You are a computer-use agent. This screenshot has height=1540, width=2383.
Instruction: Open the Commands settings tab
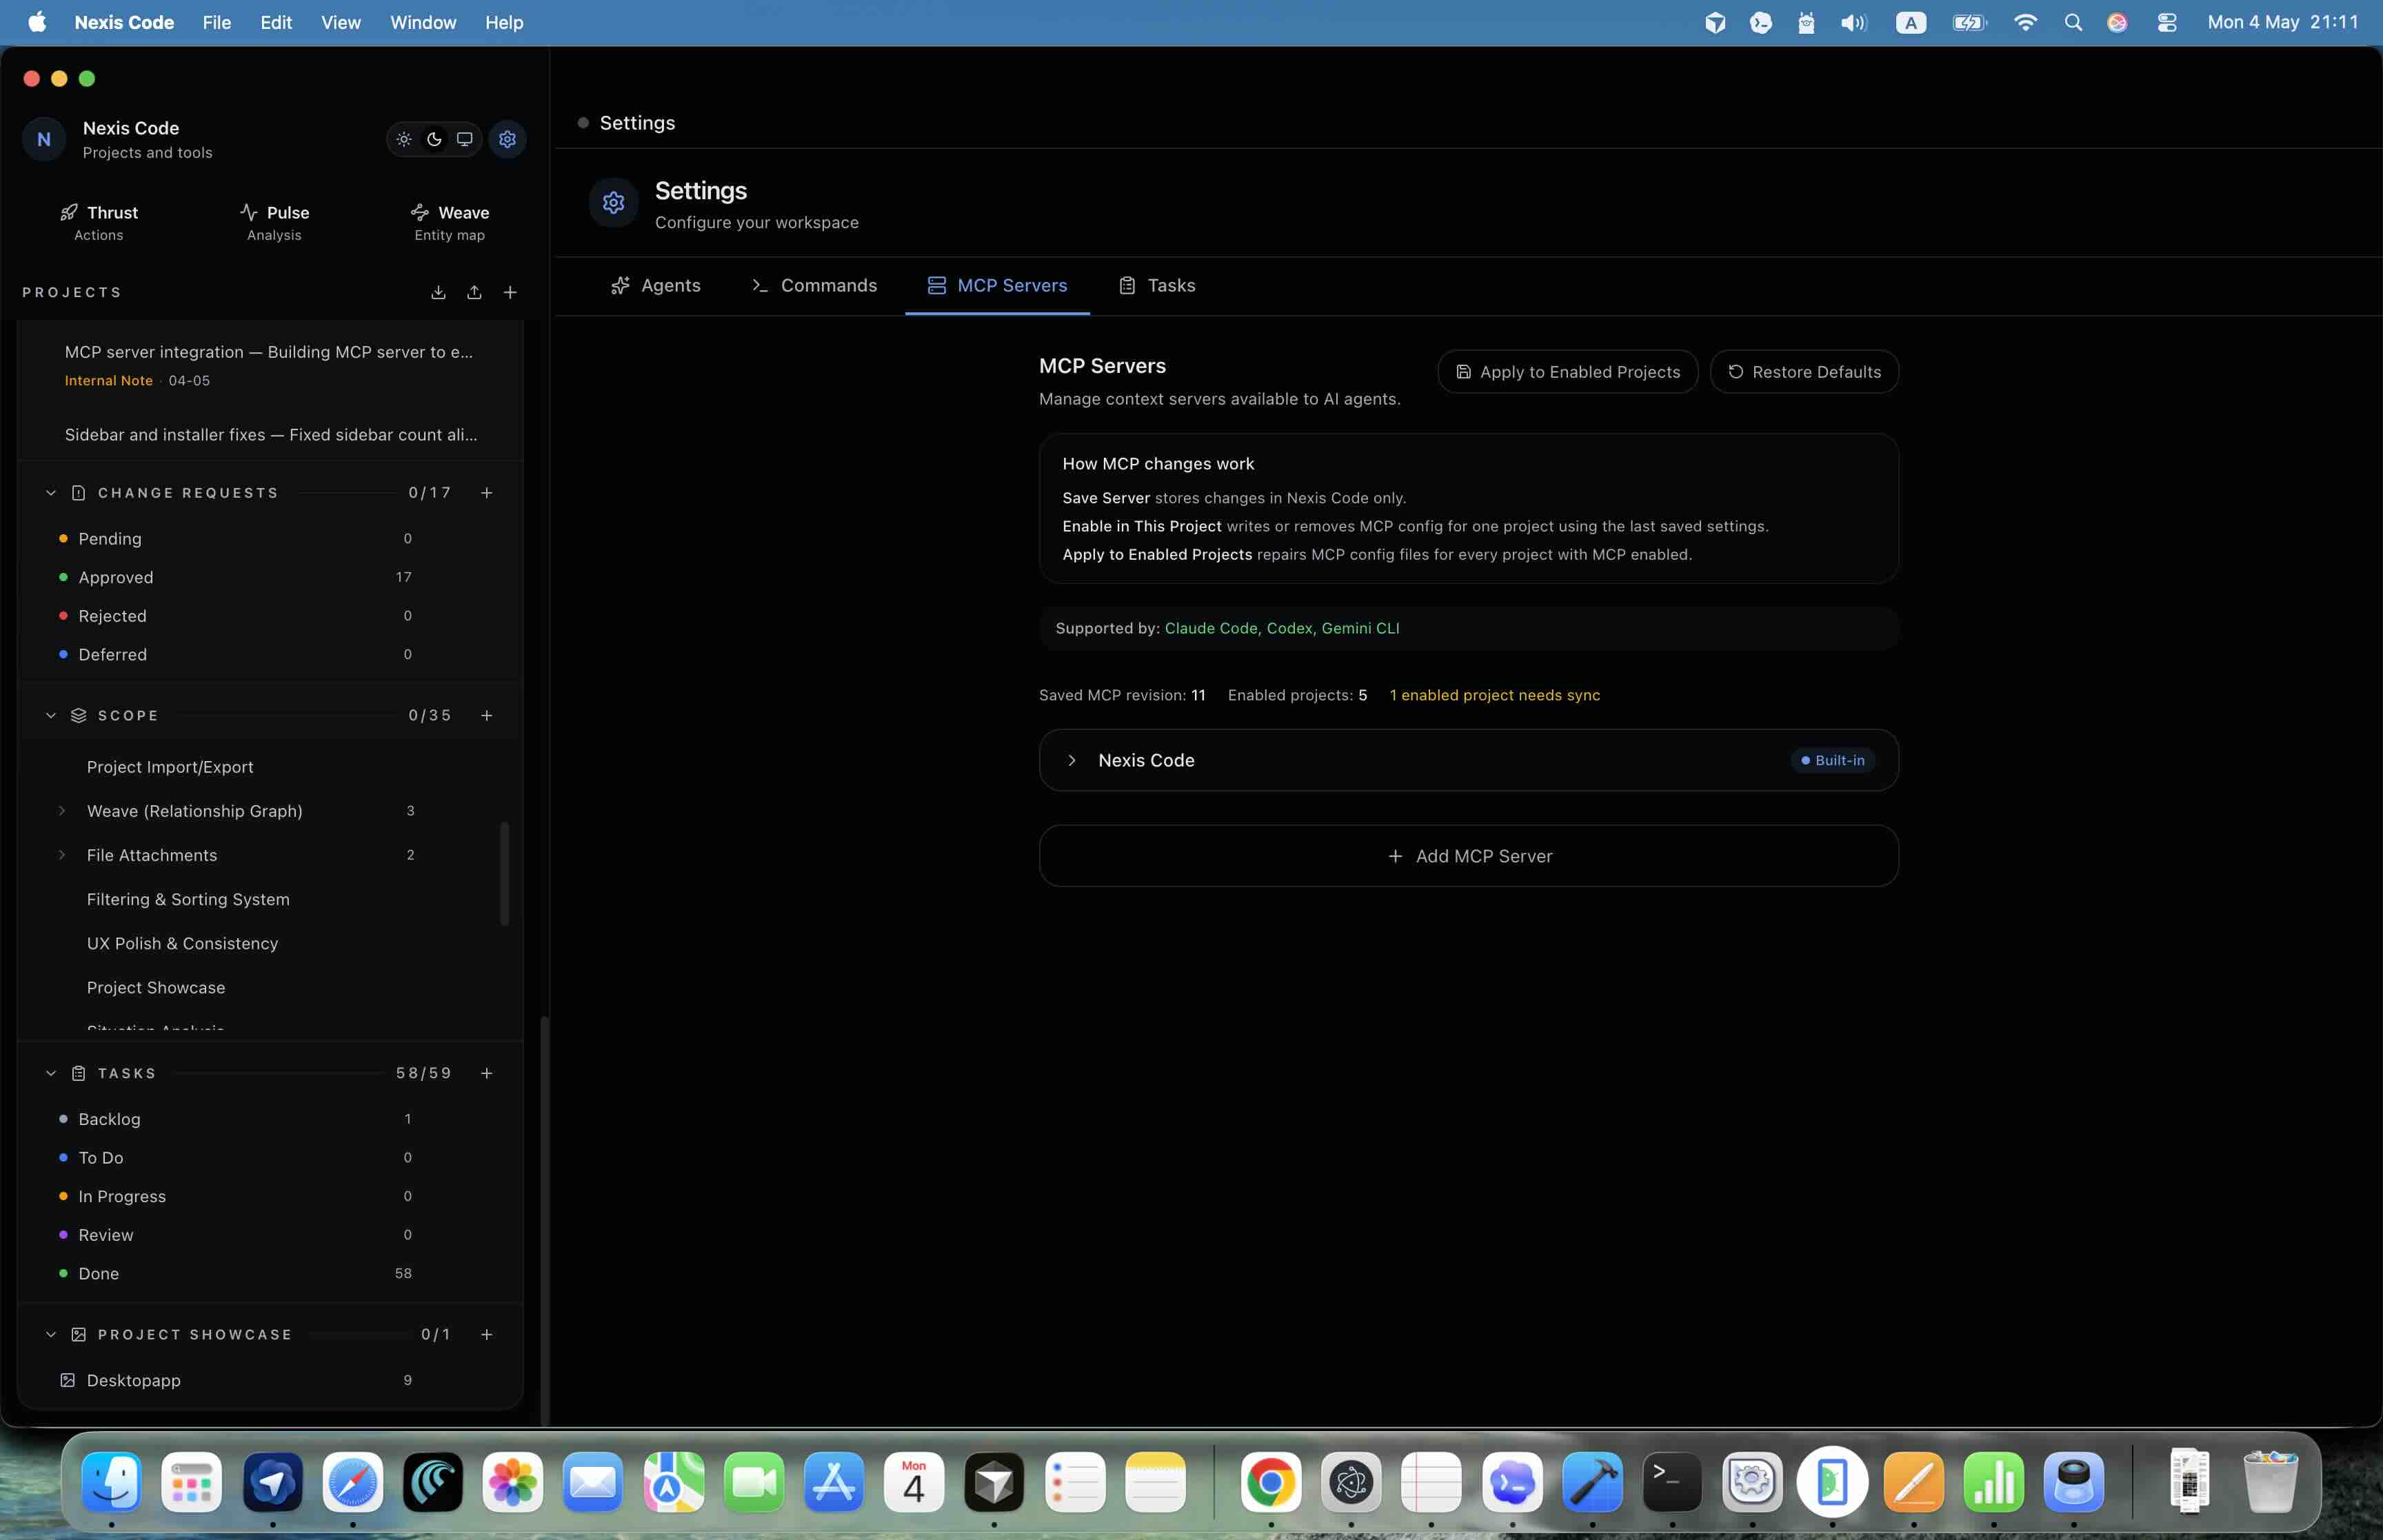pyautogui.click(x=814, y=286)
